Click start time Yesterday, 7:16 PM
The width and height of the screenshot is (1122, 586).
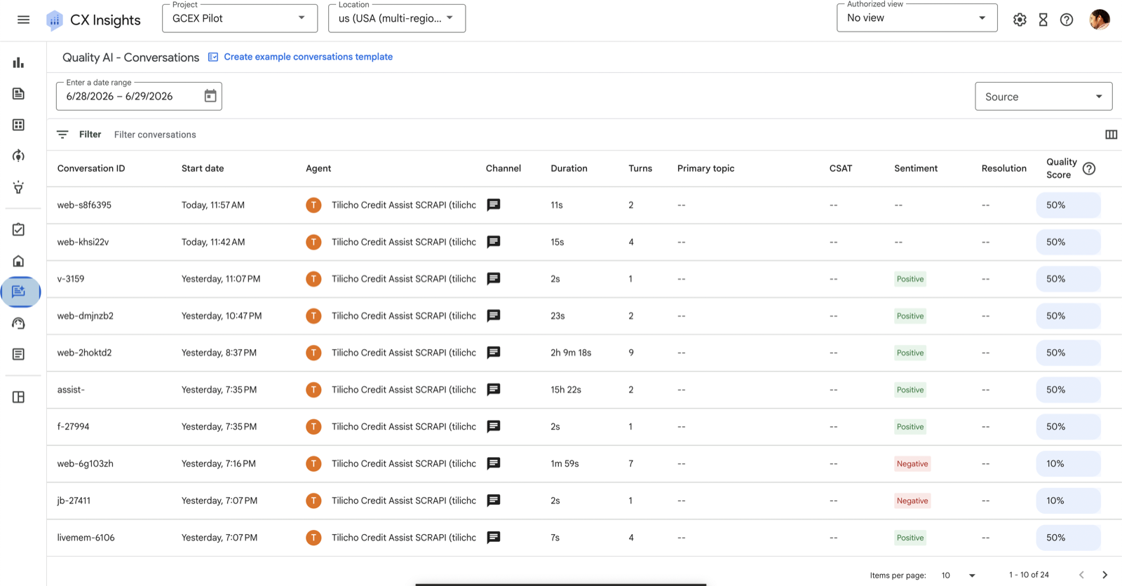[218, 464]
